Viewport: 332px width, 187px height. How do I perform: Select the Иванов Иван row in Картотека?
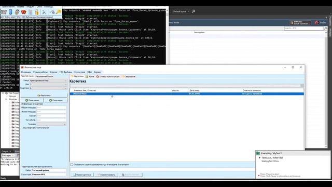[x=187, y=94]
